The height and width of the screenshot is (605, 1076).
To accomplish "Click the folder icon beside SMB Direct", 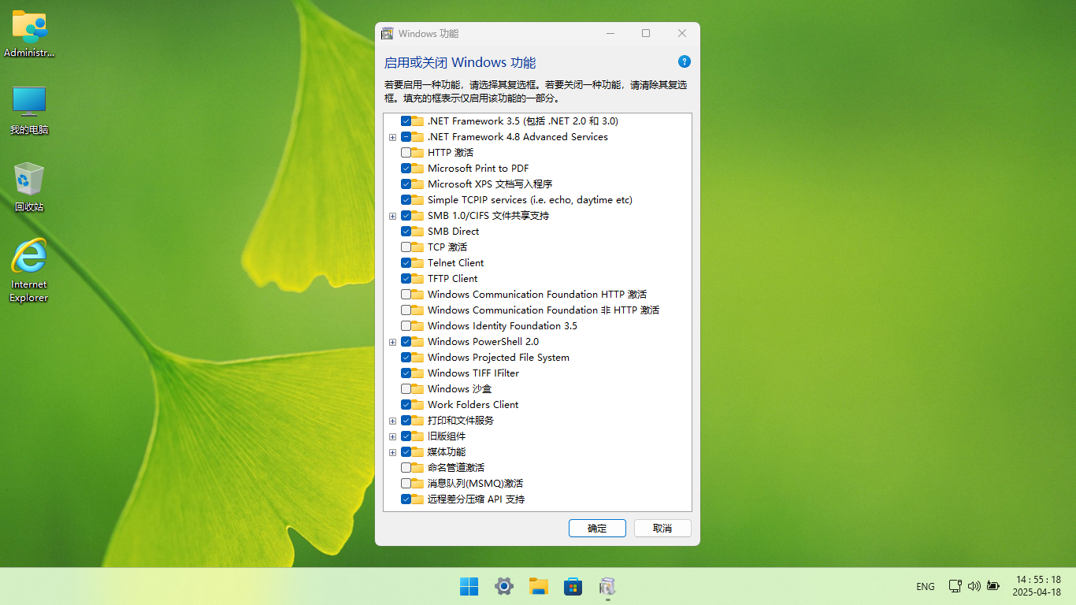I will click(418, 231).
